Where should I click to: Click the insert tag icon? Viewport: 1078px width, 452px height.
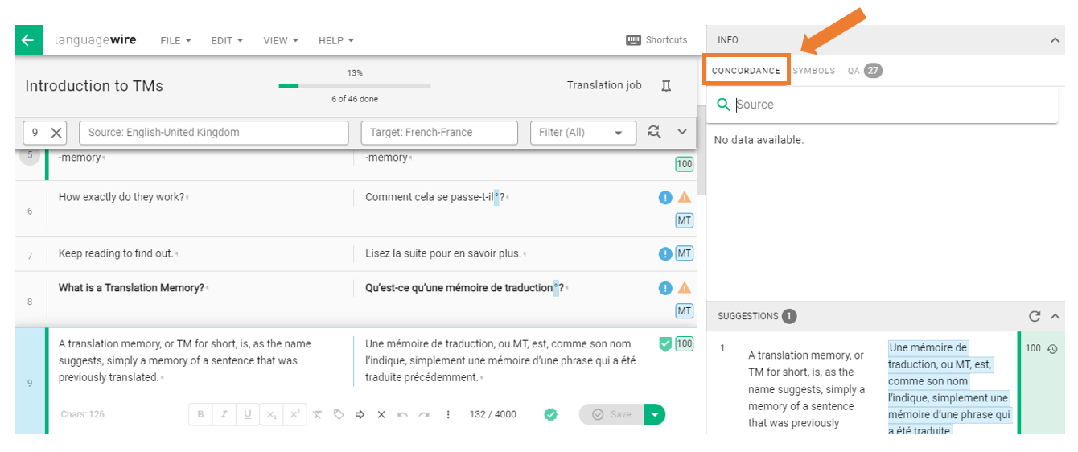(x=339, y=415)
